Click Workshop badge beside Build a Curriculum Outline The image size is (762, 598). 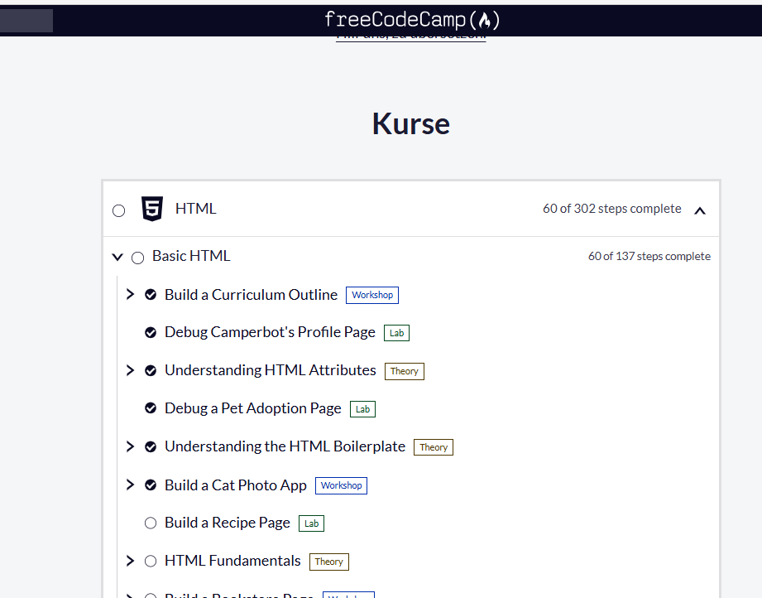tap(372, 295)
